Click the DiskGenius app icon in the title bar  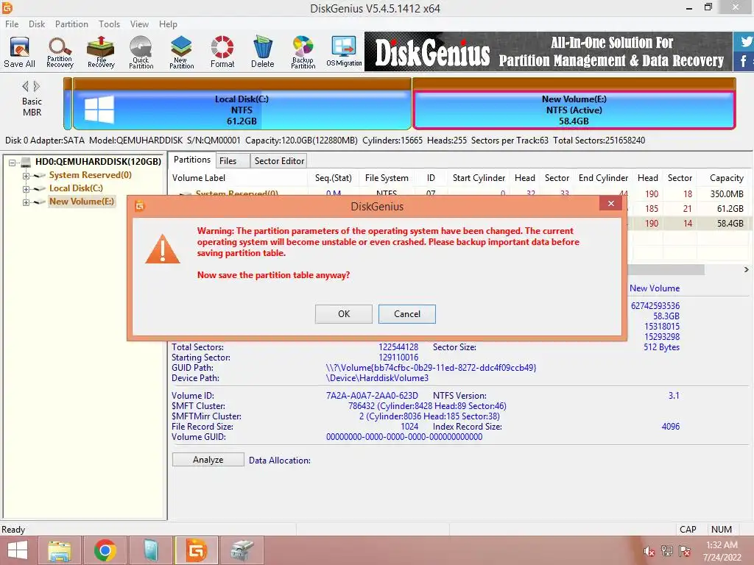click(7, 7)
